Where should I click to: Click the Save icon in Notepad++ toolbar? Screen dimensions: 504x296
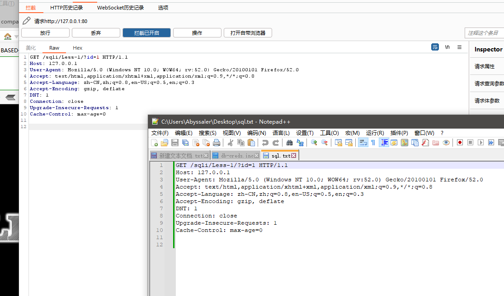click(x=175, y=143)
